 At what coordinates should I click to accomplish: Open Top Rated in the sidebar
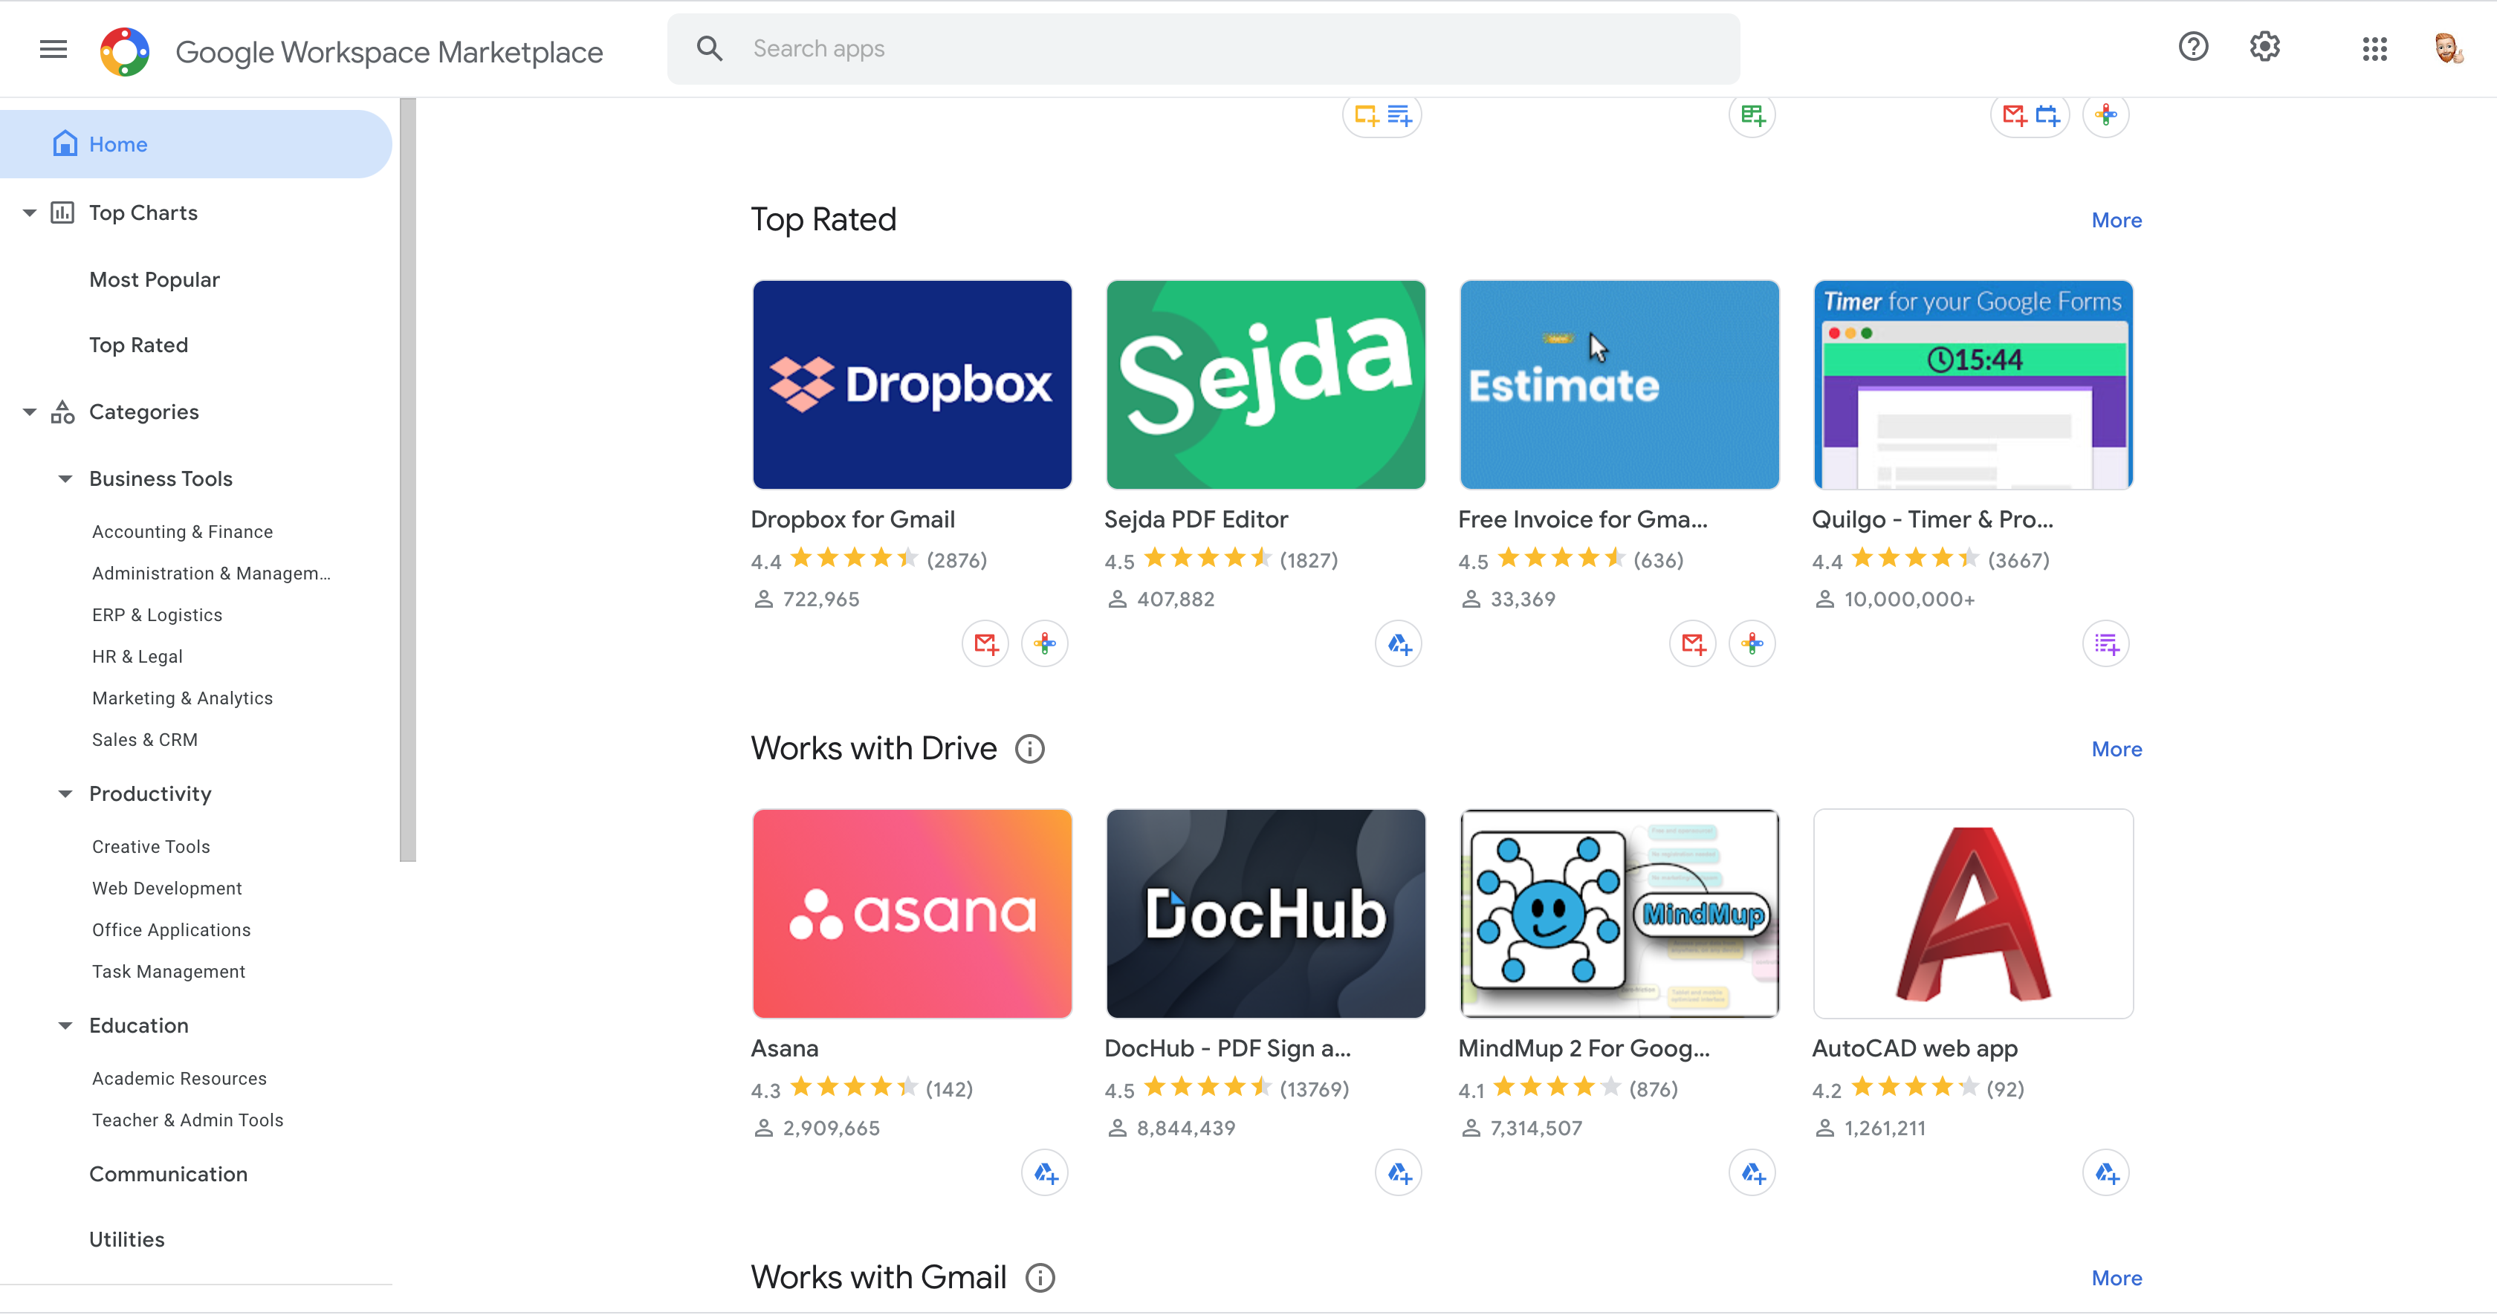(x=139, y=345)
